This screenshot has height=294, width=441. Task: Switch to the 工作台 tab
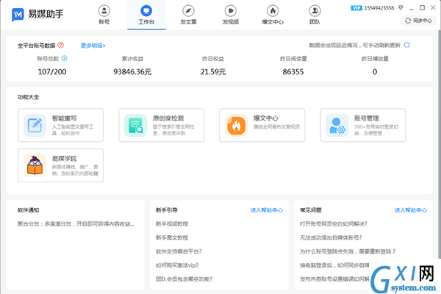coord(146,15)
